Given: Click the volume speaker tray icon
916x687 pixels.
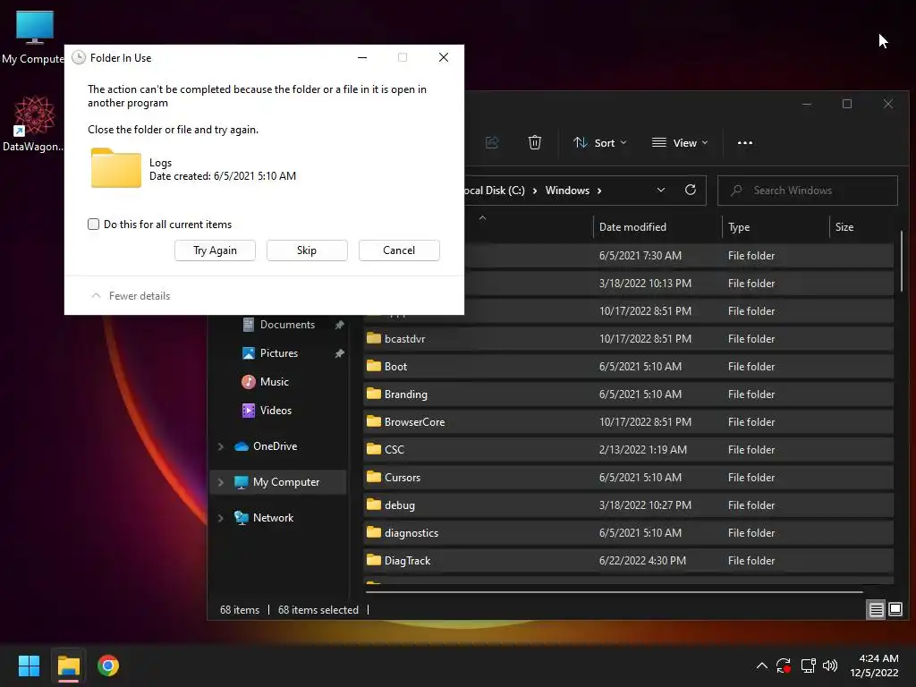Looking at the screenshot, I should (x=830, y=666).
